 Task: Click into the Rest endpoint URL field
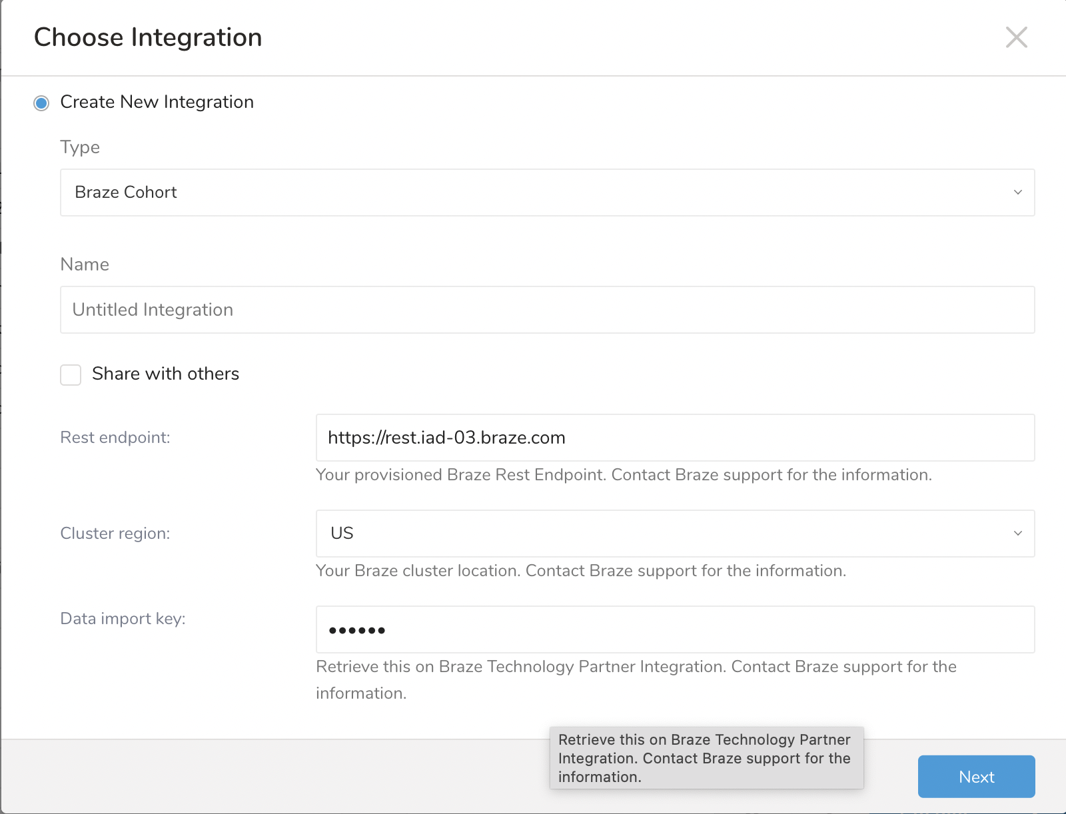(x=674, y=438)
